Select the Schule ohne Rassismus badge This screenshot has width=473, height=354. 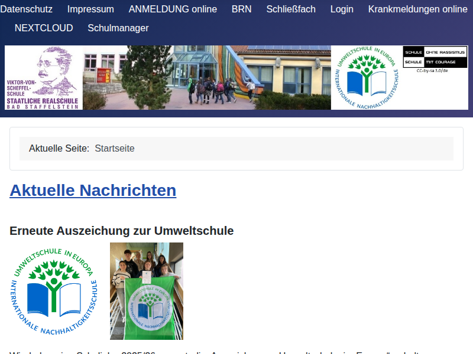point(435,53)
